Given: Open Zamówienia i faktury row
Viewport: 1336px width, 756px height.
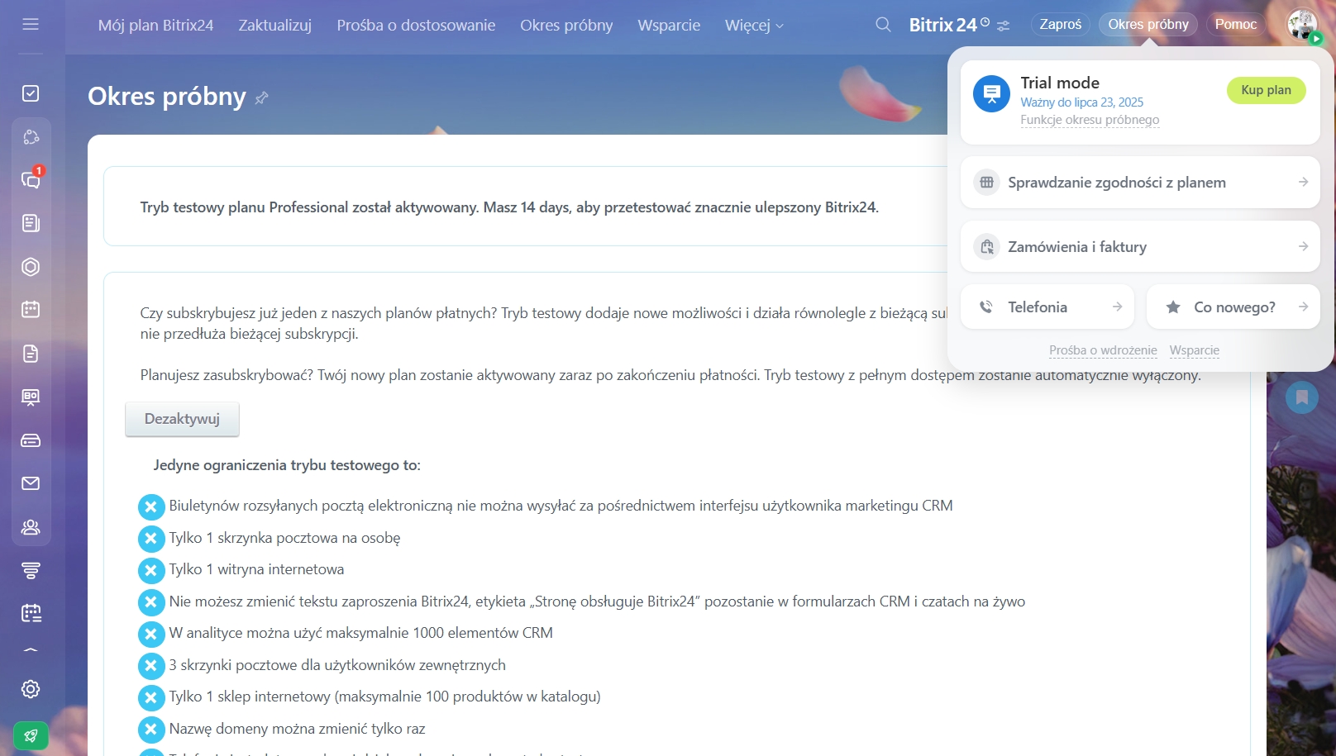Looking at the screenshot, I should tap(1140, 246).
